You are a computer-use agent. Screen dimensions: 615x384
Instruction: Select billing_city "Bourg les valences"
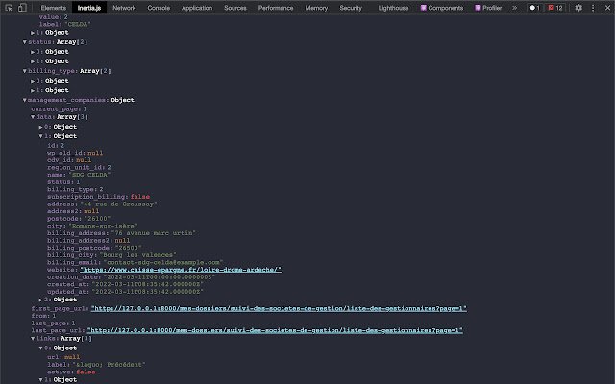point(138,255)
